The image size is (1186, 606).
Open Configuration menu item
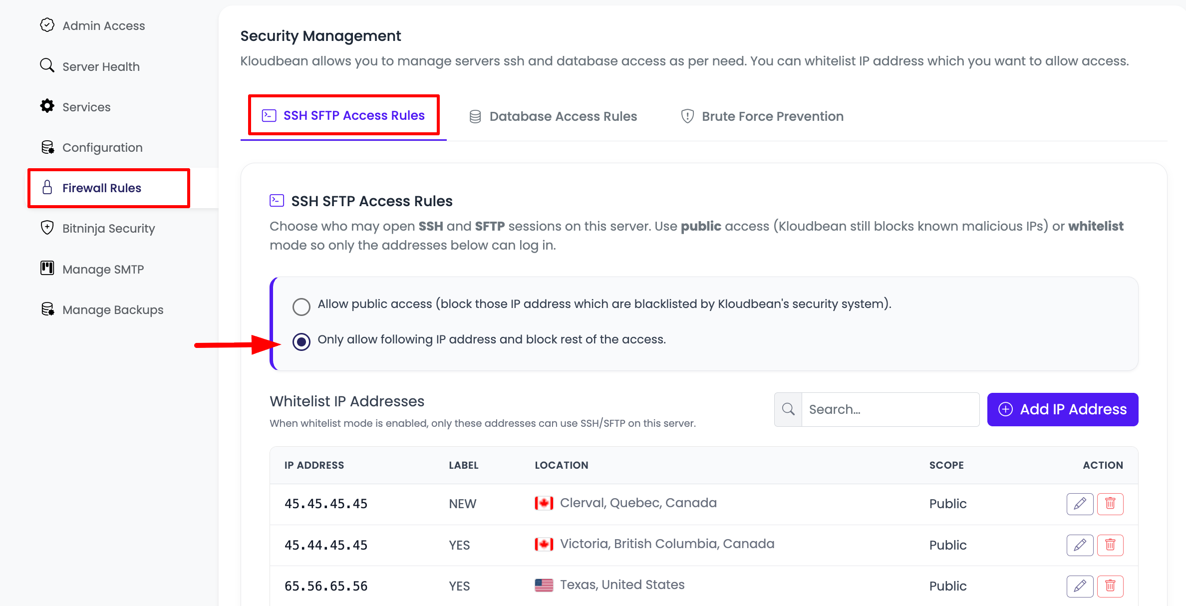point(102,148)
